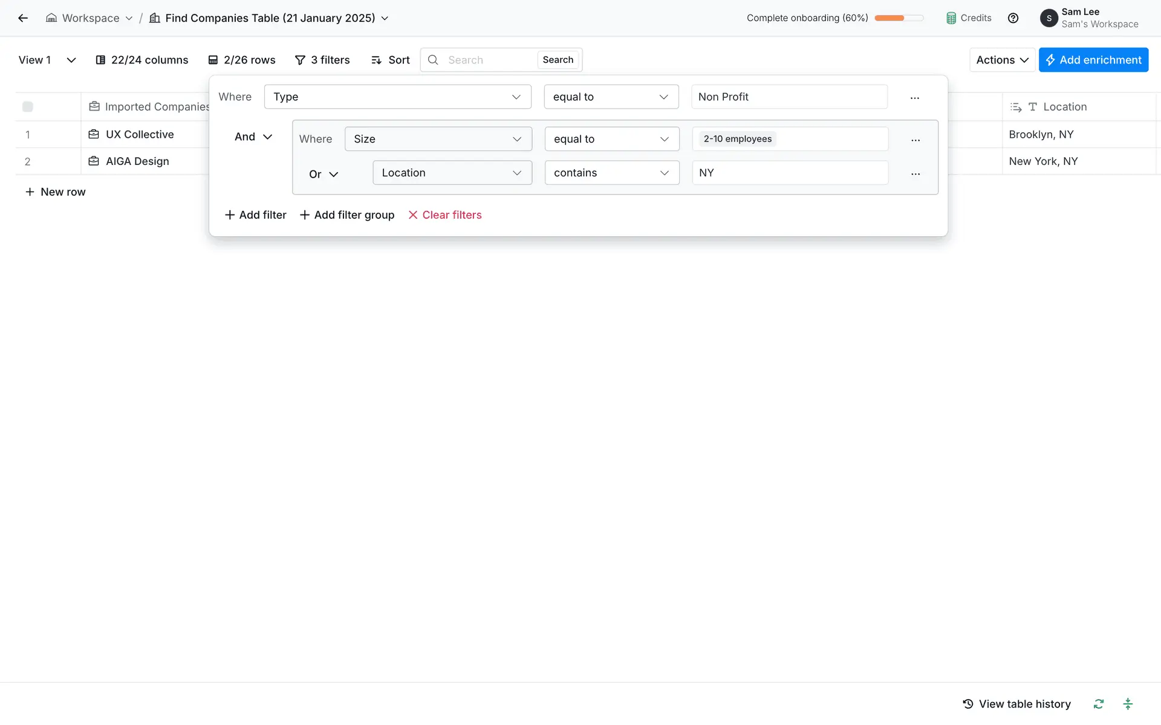
Task: Open options menu for Type filter row
Action: [914, 97]
